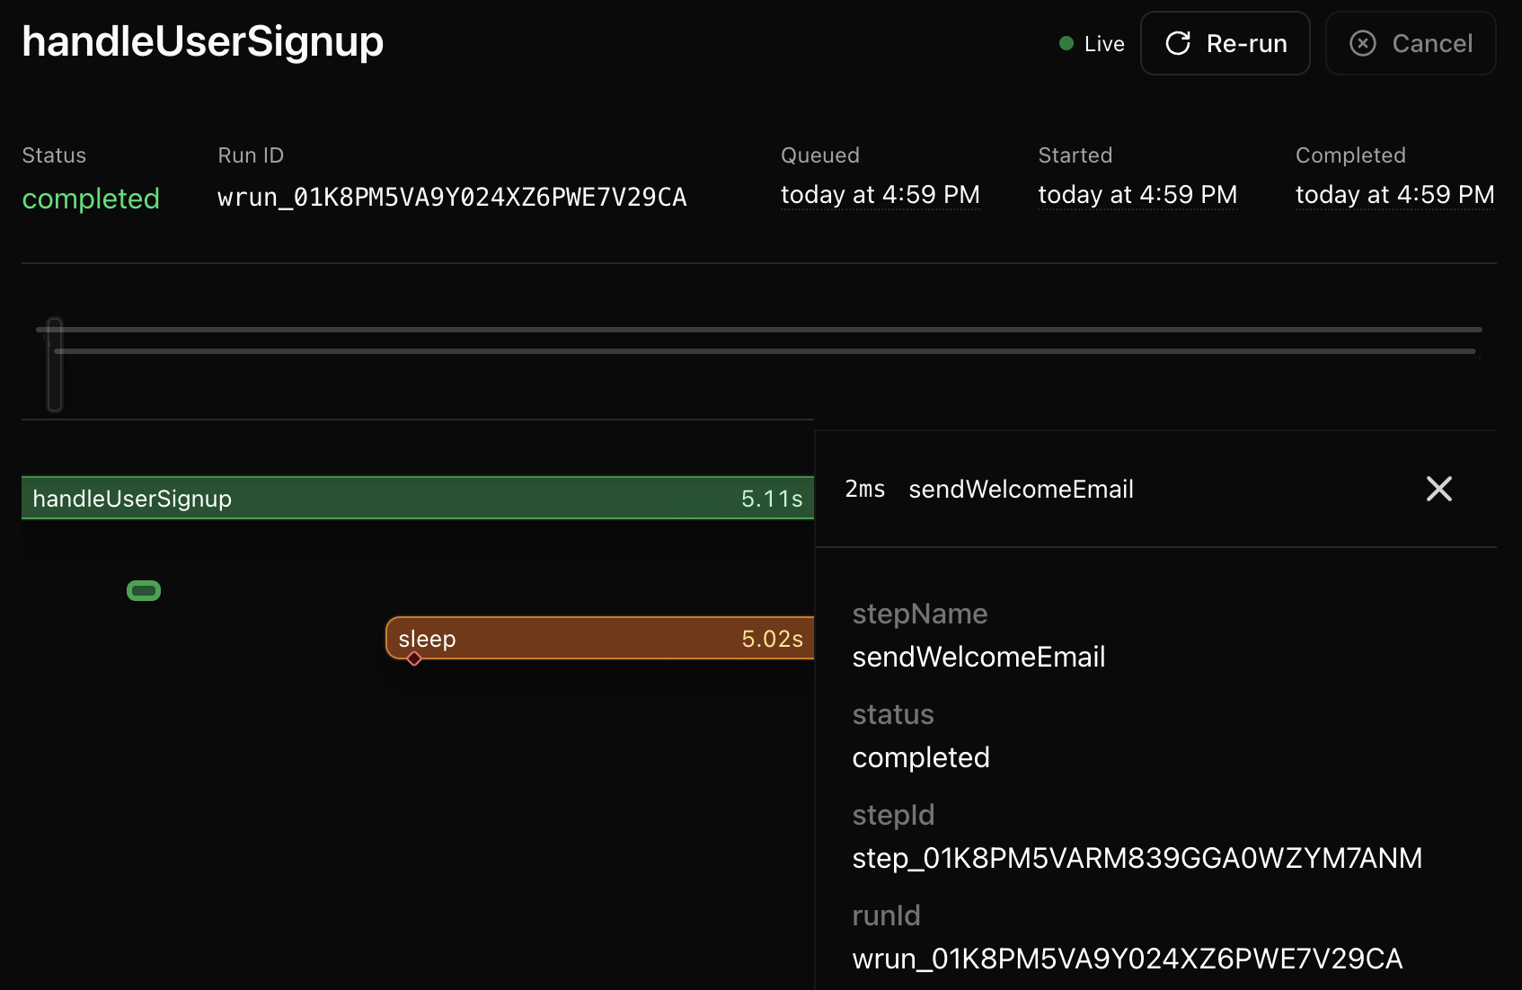
Task: Click the sendWelcomeEmail step name heading
Action: point(1021,489)
